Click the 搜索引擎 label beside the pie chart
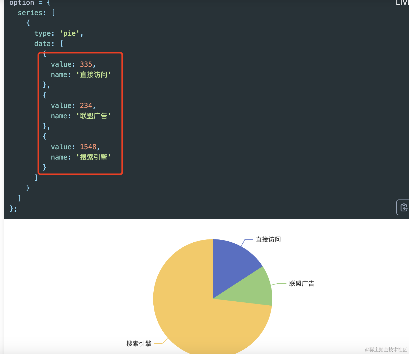409x354 pixels. click(x=139, y=344)
